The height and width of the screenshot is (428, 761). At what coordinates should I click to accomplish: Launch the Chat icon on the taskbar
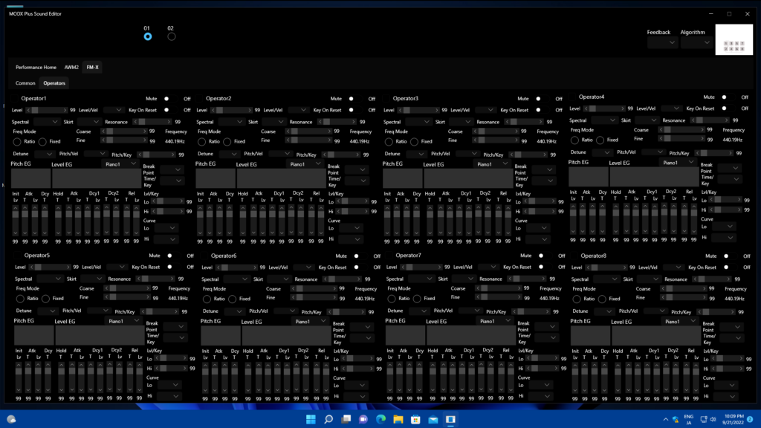pos(363,419)
